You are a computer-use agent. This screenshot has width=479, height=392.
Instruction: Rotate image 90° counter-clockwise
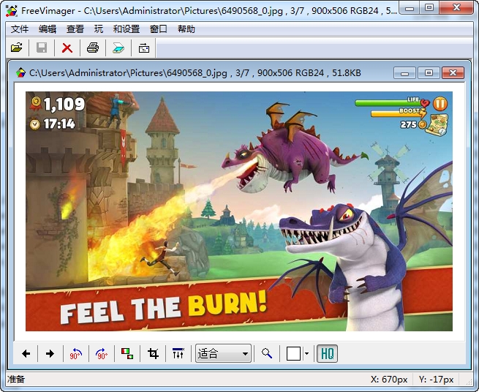coord(75,354)
